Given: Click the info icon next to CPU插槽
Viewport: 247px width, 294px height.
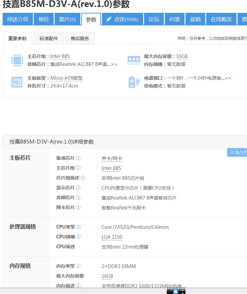Looking at the screenshot, I should click(79, 237).
